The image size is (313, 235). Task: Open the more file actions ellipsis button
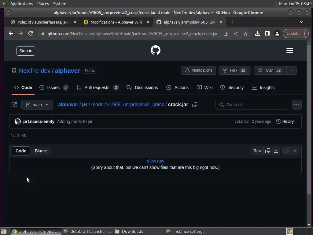[296, 105]
